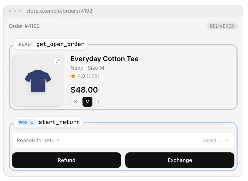The image size is (248, 181).
Task: Click the Everyday Cotton Tee title
Action: tap(104, 59)
